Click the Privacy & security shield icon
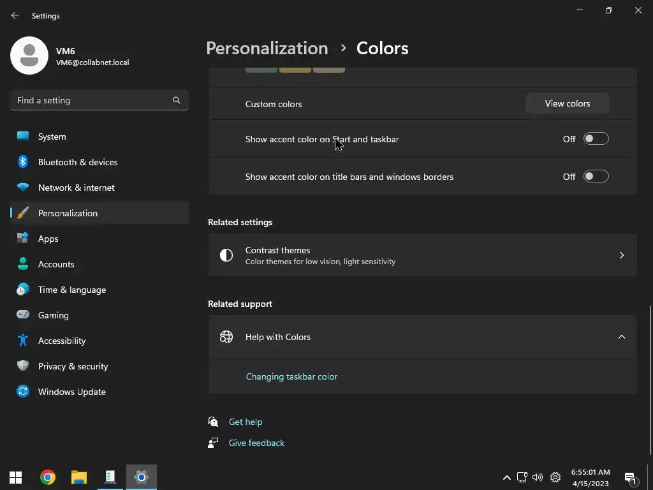 tap(23, 366)
